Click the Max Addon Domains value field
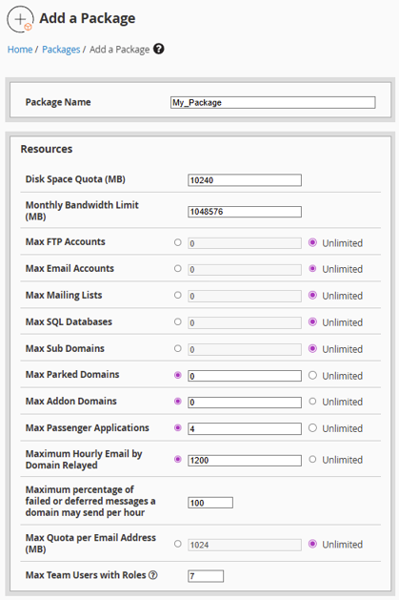Screen dimensions: 399x600 coord(245,403)
